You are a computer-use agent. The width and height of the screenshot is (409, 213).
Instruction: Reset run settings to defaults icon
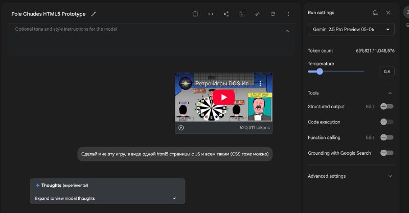pos(375,12)
